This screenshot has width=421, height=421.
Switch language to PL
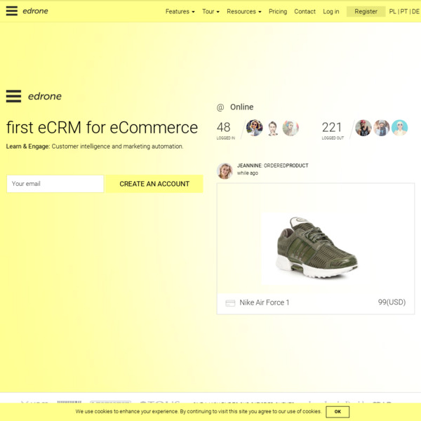(392, 11)
